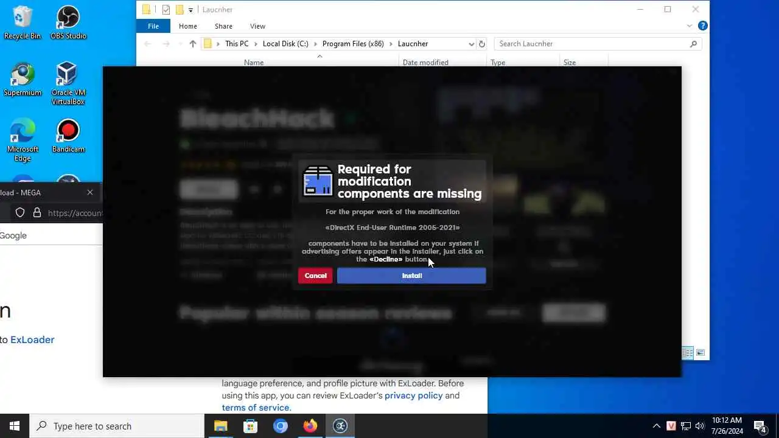The image size is (779, 438).
Task: Click the taskbar search box
Action: [x=117, y=426]
